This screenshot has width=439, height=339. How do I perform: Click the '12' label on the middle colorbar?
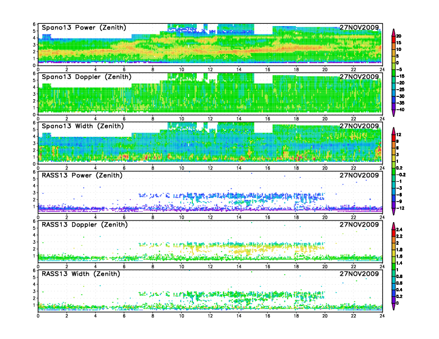pyautogui.click(x=399, y=135)
